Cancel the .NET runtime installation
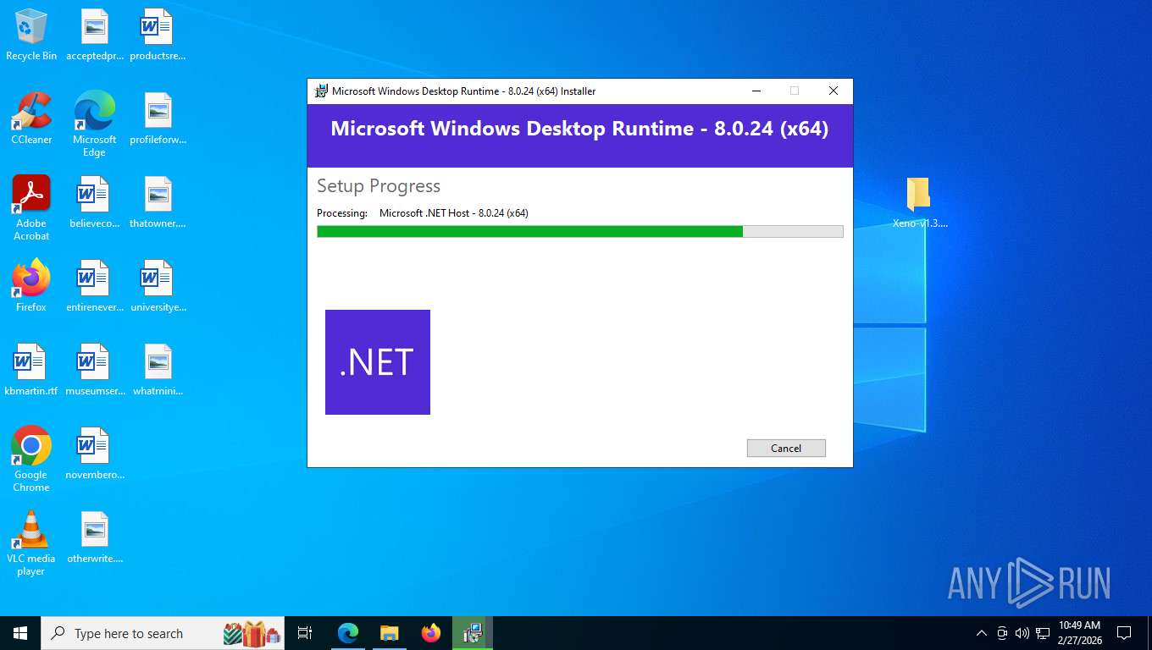Screen dimensions: 1152x650 coord(786,448)
